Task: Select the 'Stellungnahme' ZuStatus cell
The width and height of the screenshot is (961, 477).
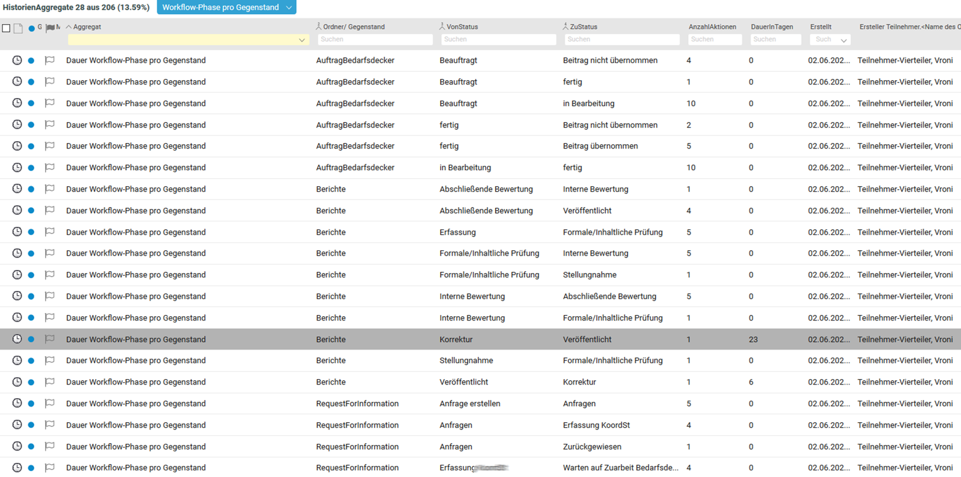Action: 589,275
